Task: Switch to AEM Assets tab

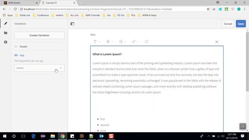Action: coord(20,3)
